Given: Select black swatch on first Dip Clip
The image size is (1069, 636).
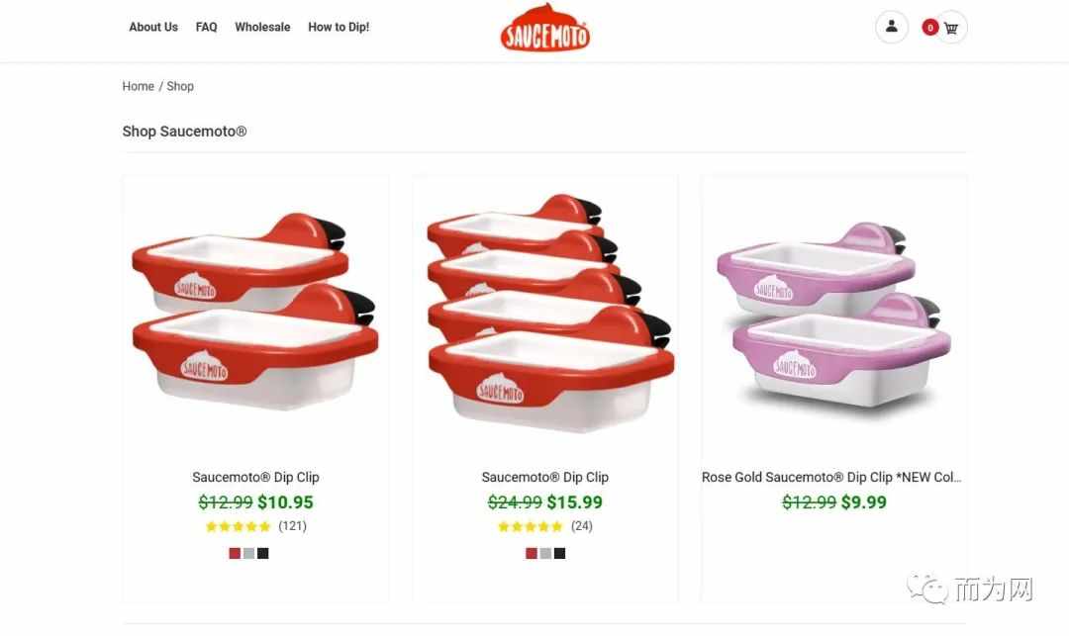Looking at the screenshot, I should coord(263,554).
